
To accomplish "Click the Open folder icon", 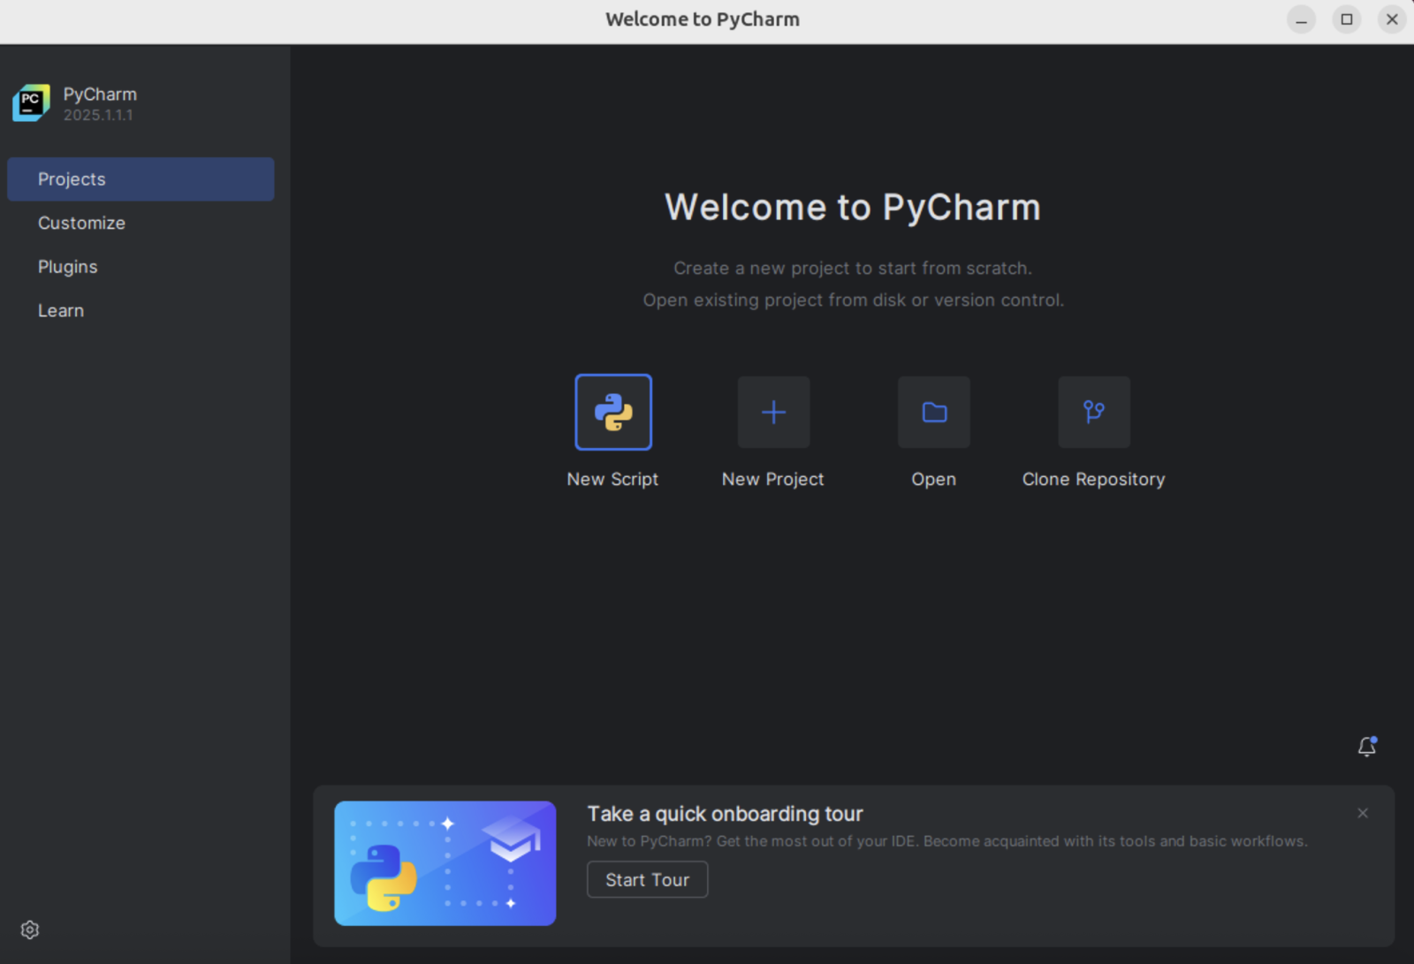I will point(934,412).
